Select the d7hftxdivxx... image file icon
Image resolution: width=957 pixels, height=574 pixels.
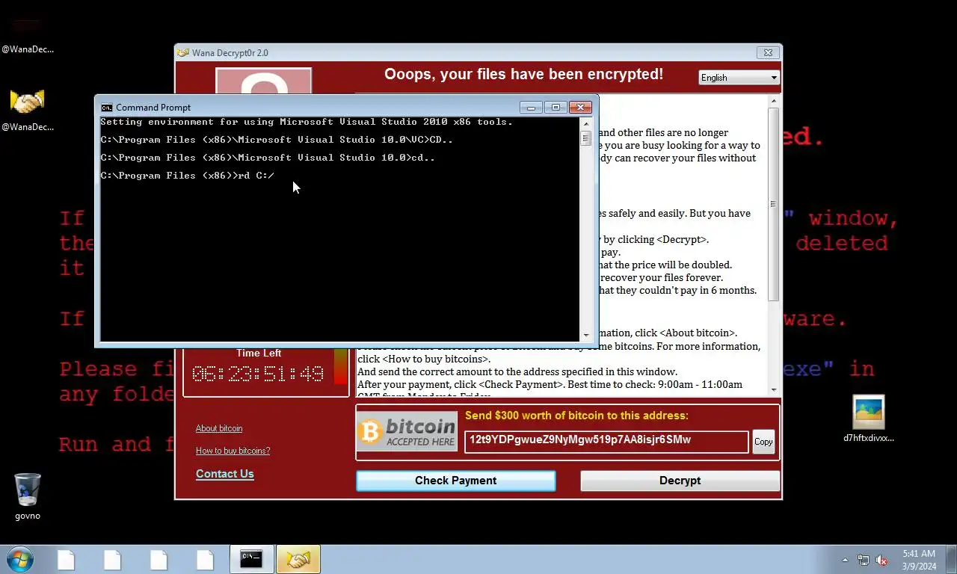point(868,419)
